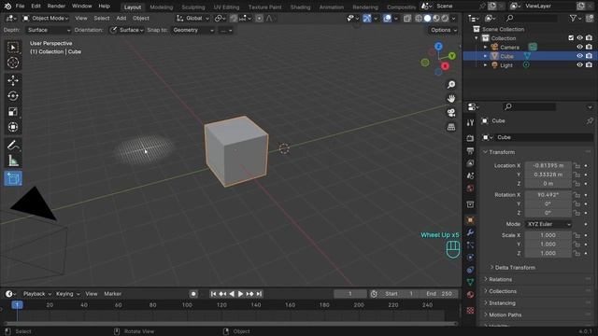Open the View Layer properties tab
598x336 pixels.
(x=470, y=163)
